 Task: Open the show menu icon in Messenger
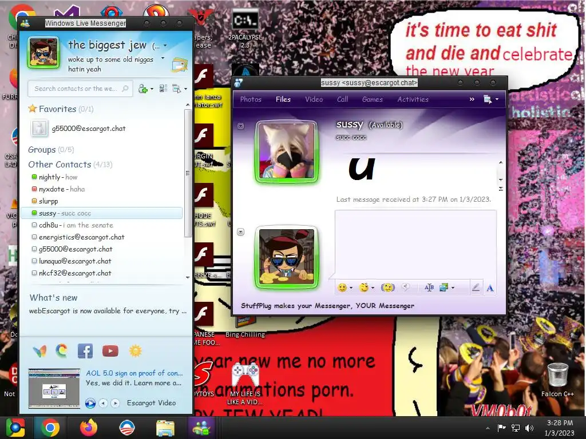point(176,89)
